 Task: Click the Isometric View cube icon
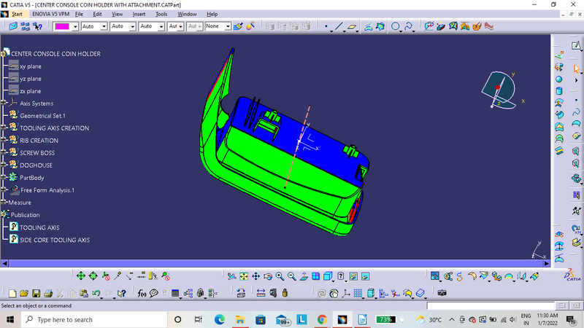pyautogui.click(x=328, y=276)
